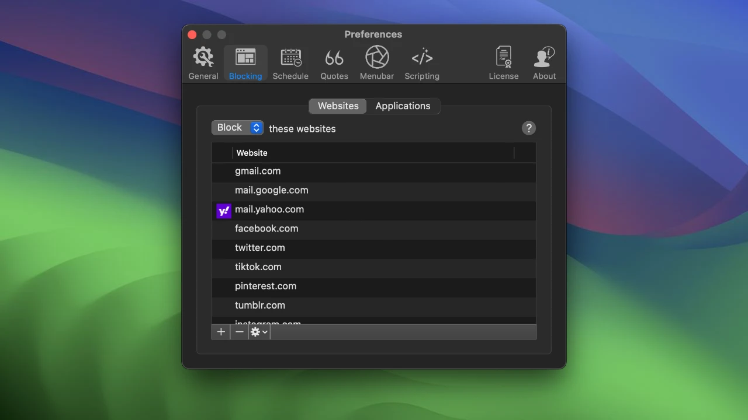Select the Blocking toolbar icon
748x420 pixels.
point(245,63)
